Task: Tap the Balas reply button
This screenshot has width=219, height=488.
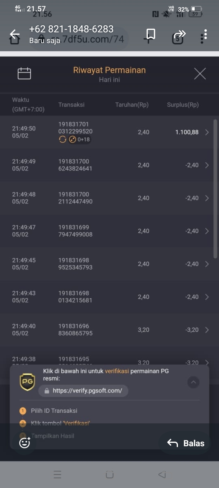Action: pyautogui.click(x=186, y=443)
